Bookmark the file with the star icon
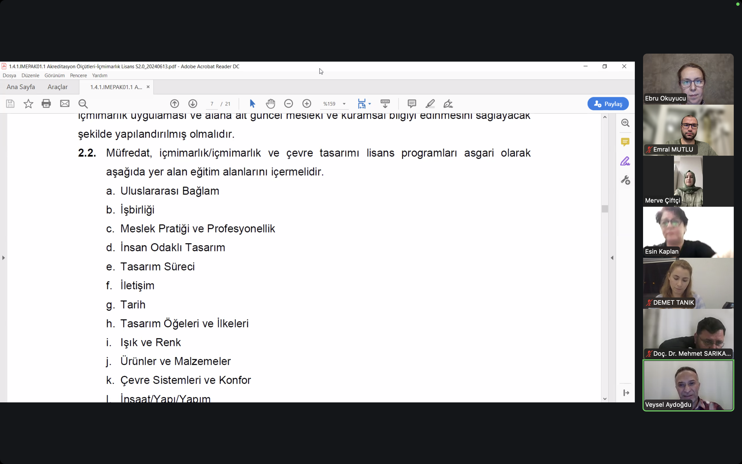Viewport: 742px width, 464px height. click(x=28, y=104)
